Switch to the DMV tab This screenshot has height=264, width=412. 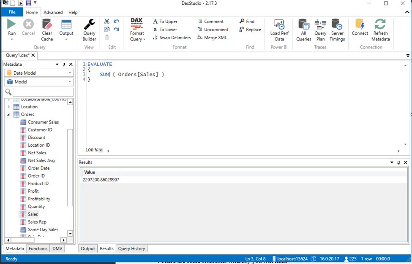click(x=57, y=248)
